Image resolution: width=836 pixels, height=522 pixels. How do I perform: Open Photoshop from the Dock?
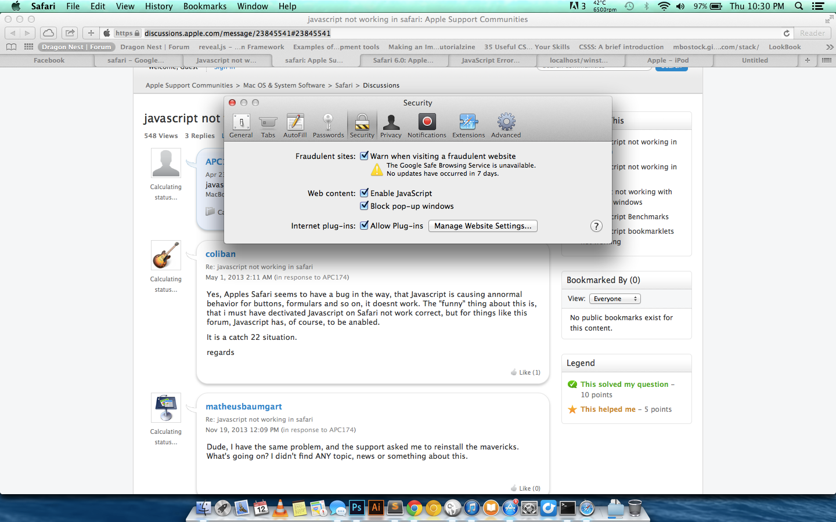pos(356,508)
